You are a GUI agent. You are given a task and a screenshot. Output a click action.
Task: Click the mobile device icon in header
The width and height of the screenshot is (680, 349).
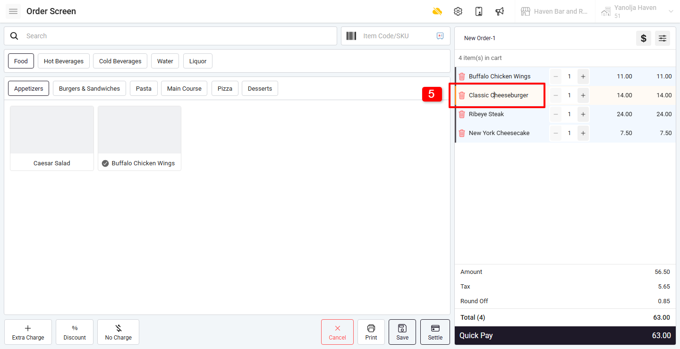[479, 11]
